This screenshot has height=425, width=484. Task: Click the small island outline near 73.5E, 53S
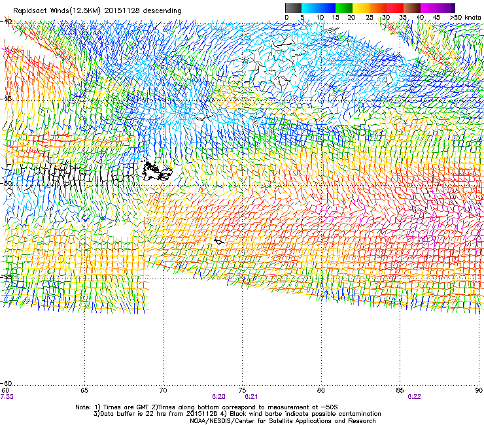click(x=219, y=242)
